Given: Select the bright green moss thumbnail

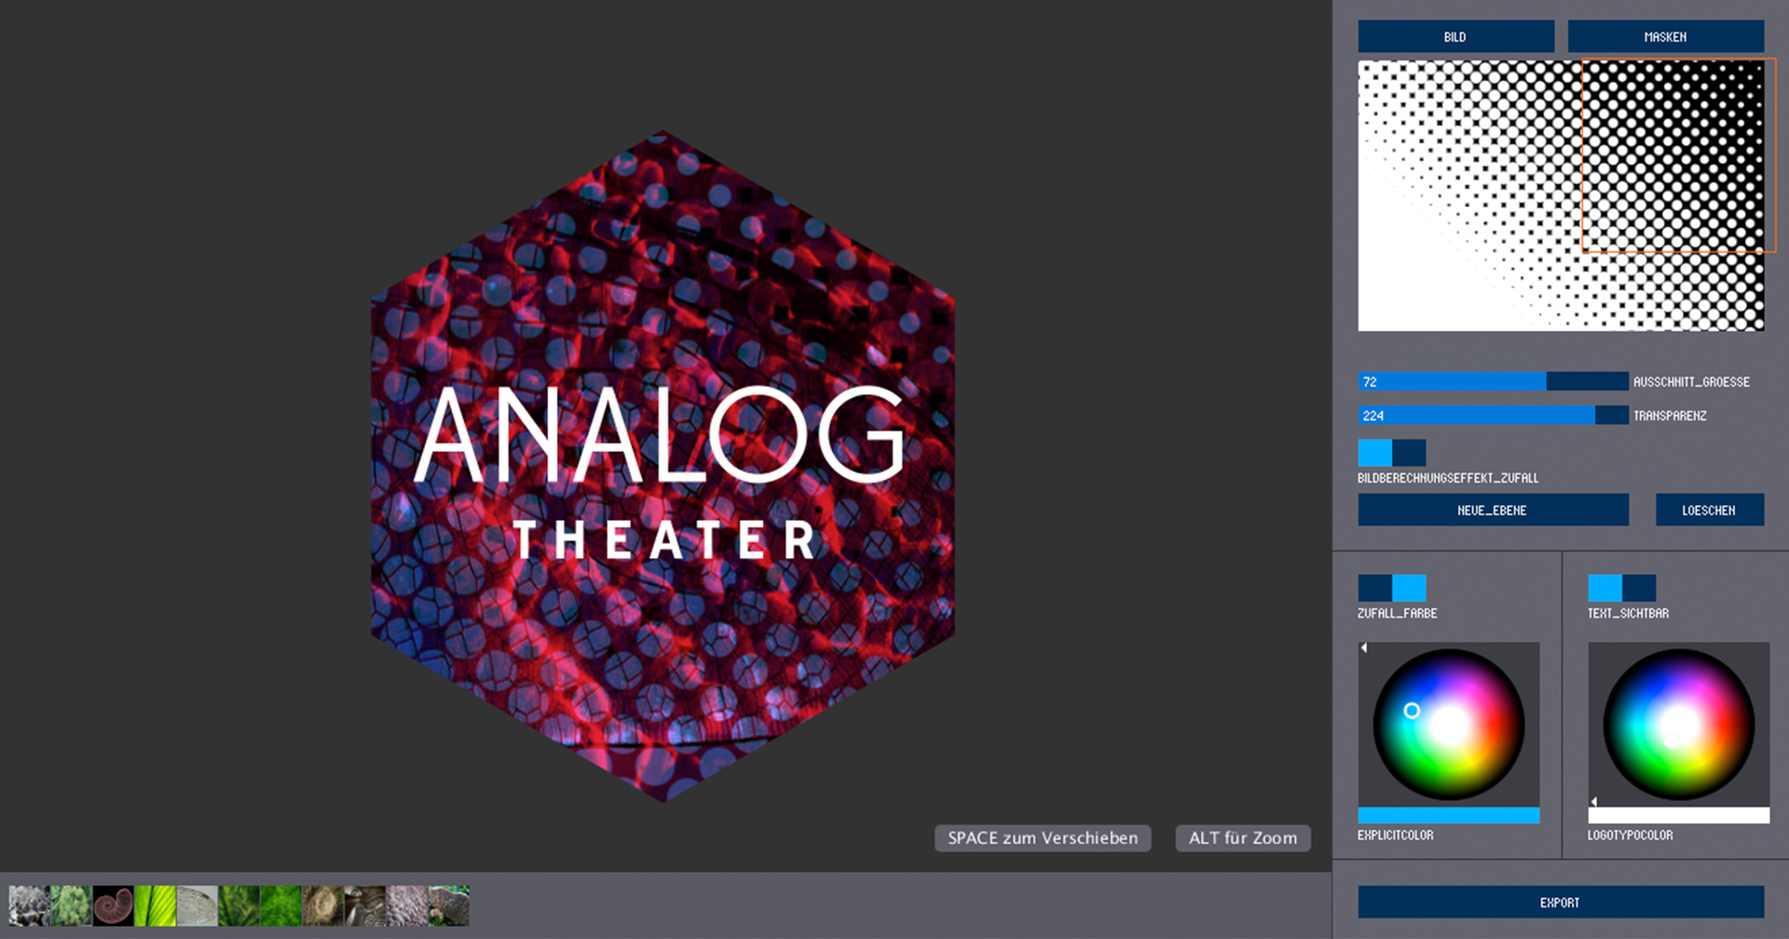Looking at the screenshot, I should 280,905.
